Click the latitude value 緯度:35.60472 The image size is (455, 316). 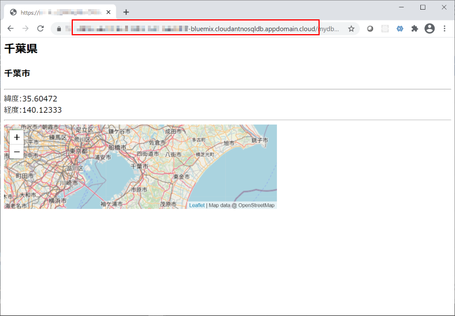(31, 99)
